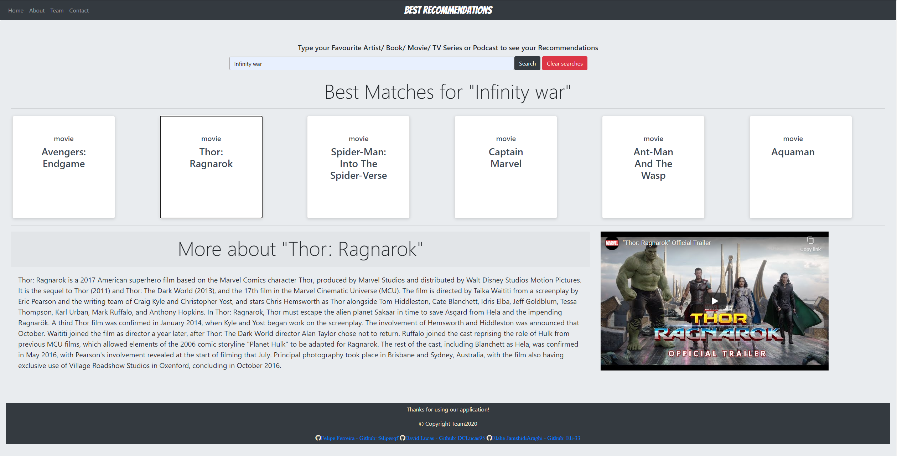This screenshot has height=456, width=897.
Task: Click GitHub icon beside Felipe Ferreira
Action: tap(318, 438)
